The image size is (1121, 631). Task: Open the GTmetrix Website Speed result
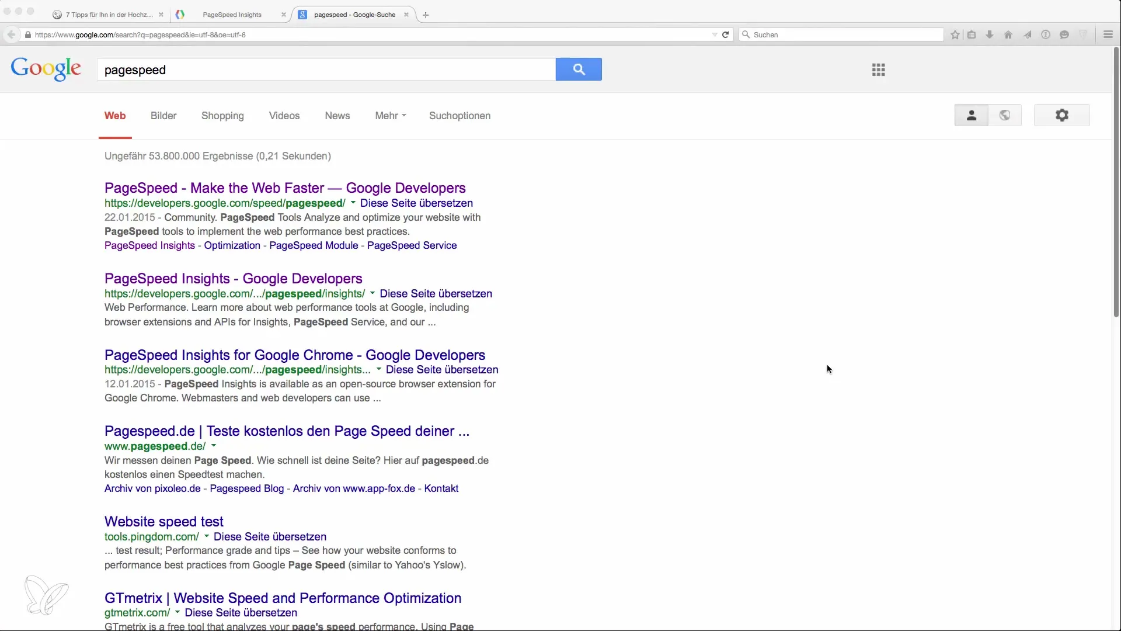point(283,598)
